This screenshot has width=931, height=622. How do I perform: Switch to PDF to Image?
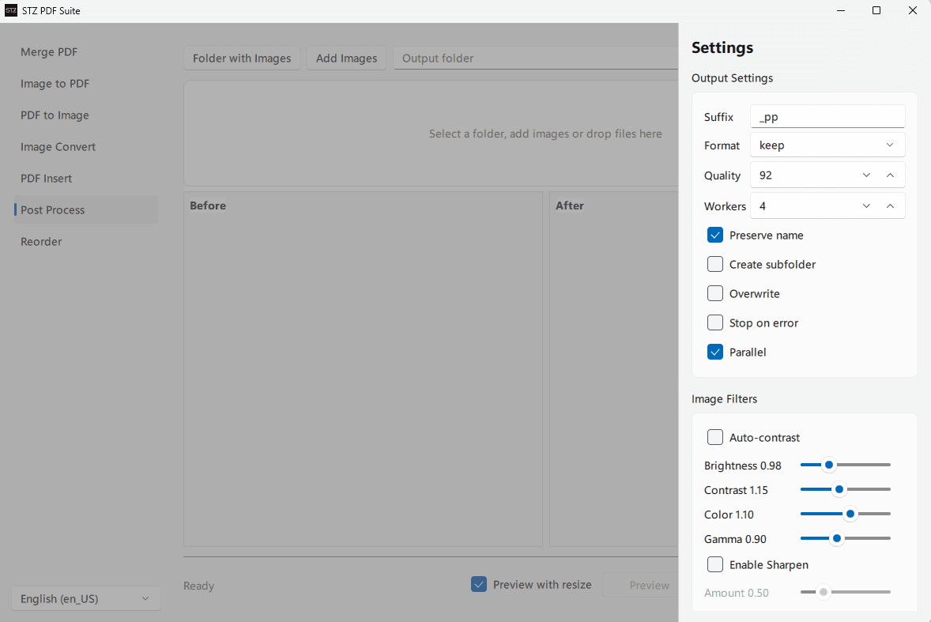pyautogui.click(x=86, y=115)
